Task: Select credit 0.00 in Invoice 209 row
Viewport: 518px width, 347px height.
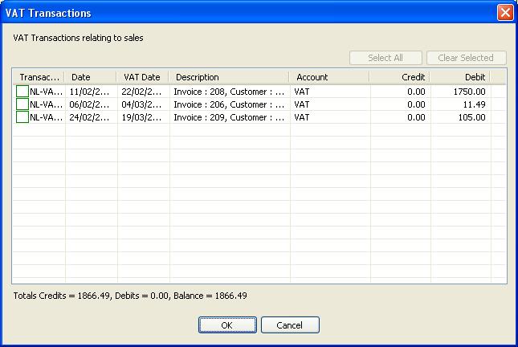Action: click(401, 117)
